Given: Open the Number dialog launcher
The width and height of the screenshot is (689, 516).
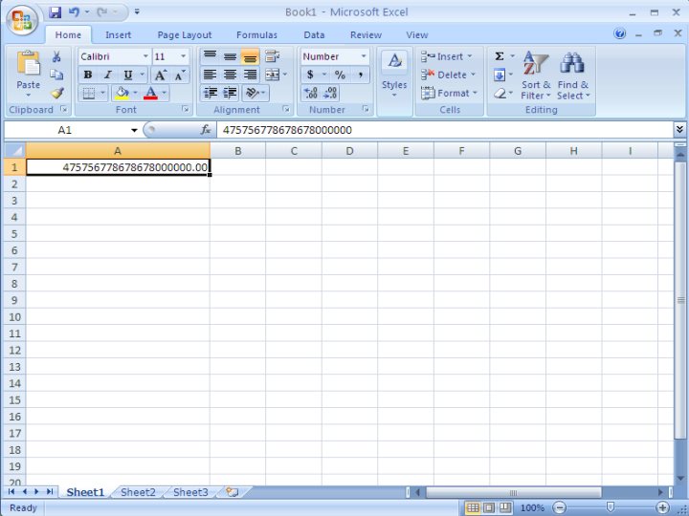Looking at the screenshot, I should point(366,109).
